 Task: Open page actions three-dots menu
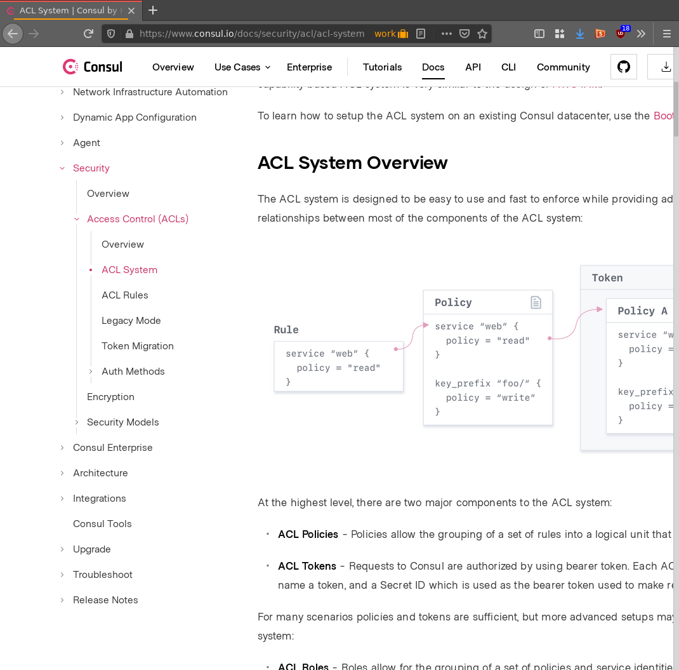[x=447, y=34]
